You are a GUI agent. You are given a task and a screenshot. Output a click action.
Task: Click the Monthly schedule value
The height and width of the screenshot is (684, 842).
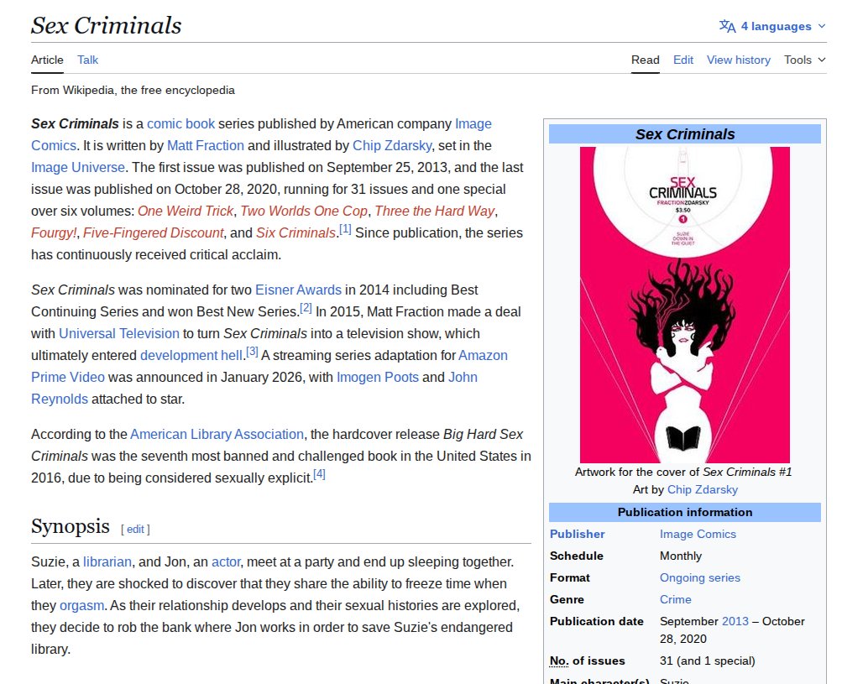pos(680,556)
